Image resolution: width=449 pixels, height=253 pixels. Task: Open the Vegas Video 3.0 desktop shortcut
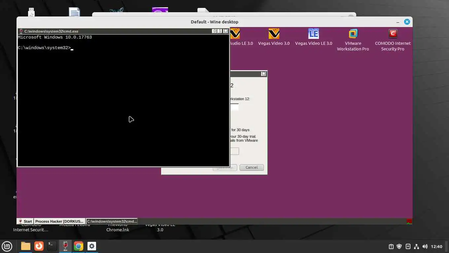pos(274,37)
